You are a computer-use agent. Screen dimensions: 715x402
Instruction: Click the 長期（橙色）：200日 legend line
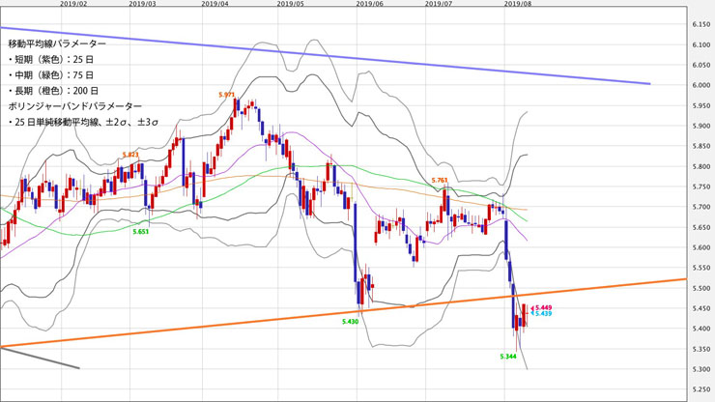point(53,91)
